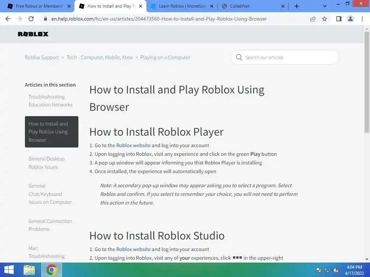Open the taskbar clock showing 4:04 PM

coord(354,270)
